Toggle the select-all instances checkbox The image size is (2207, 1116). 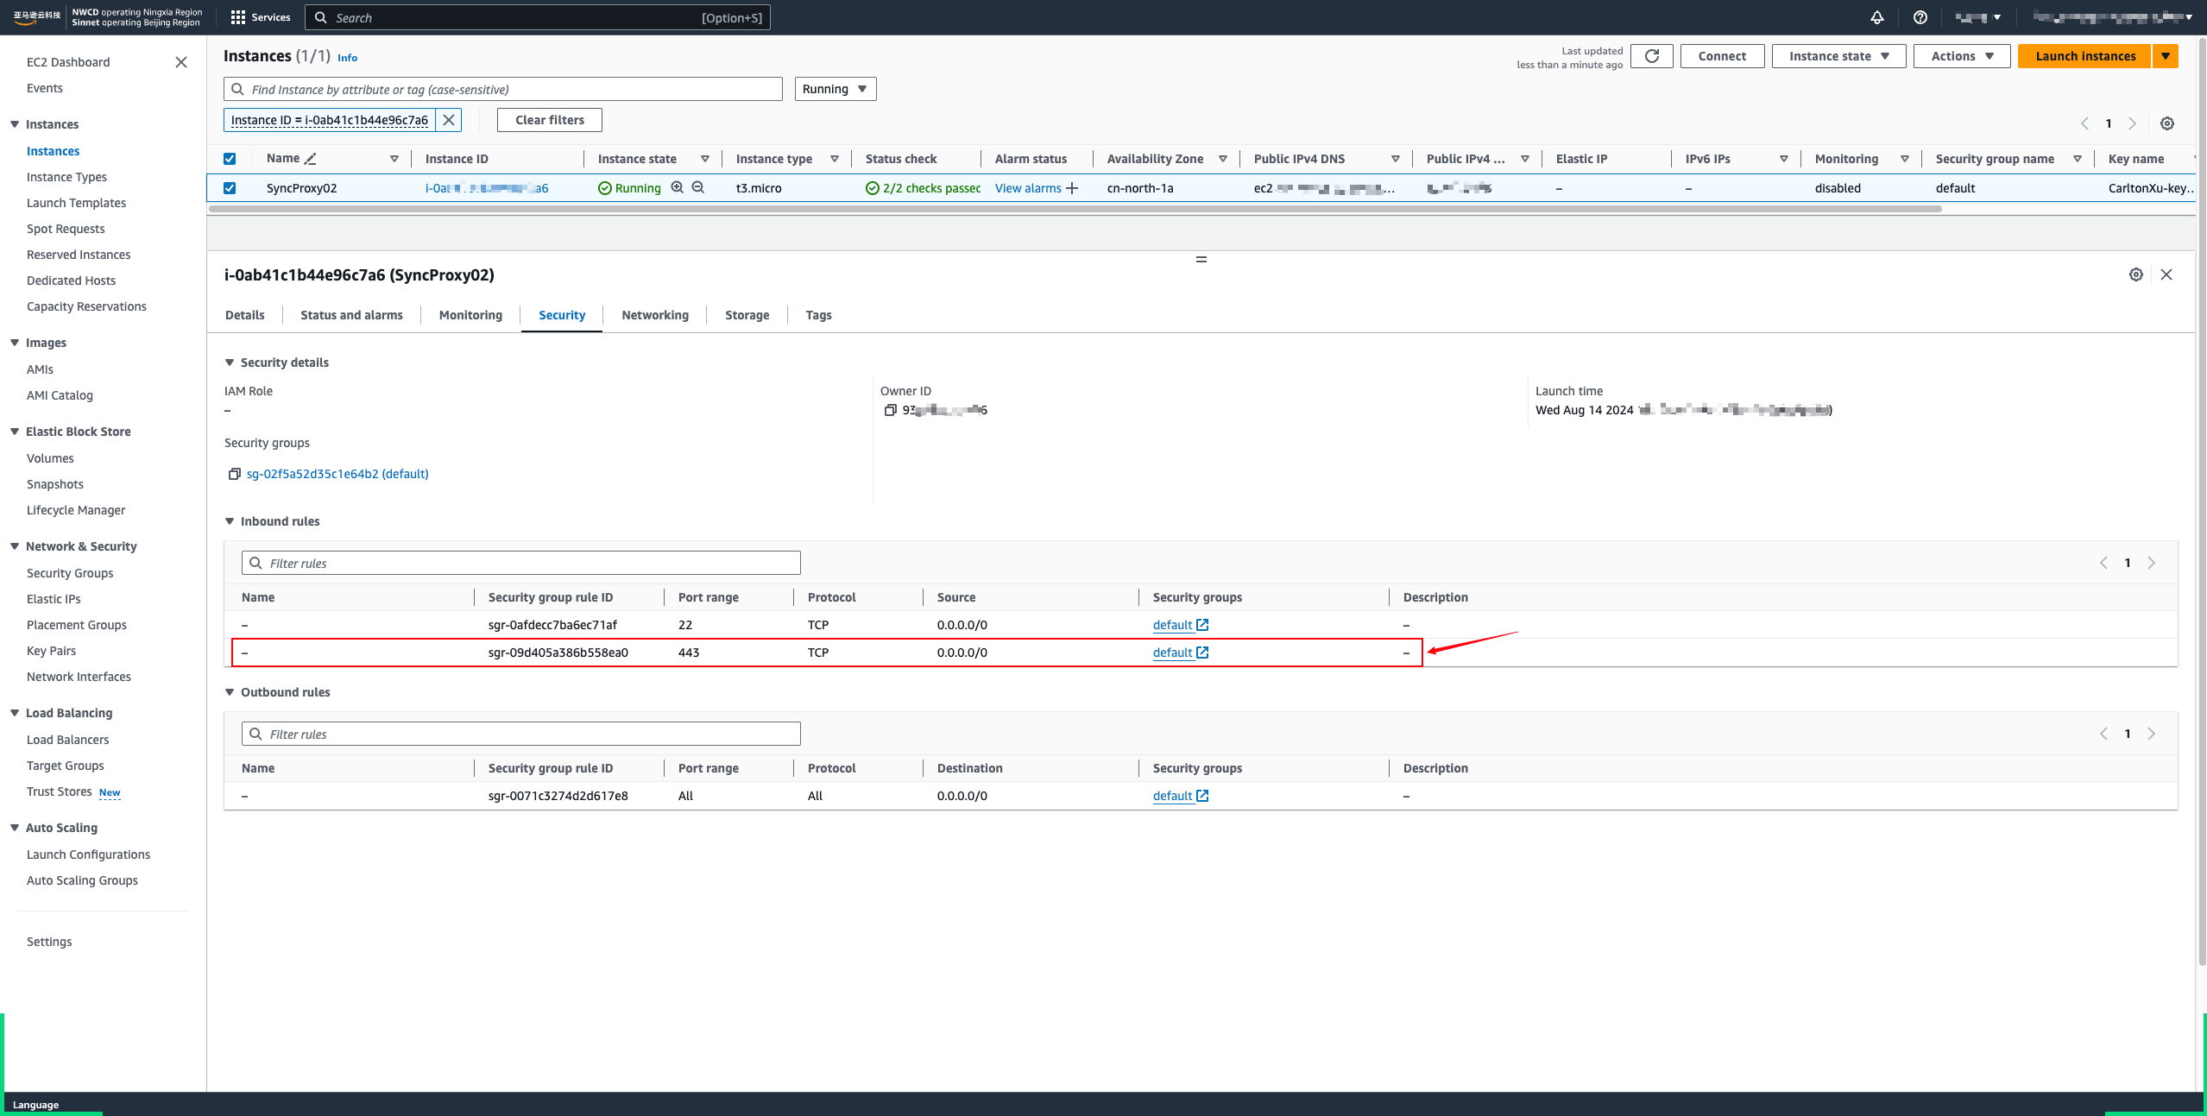pyautogui.click(x=230, y=159)
